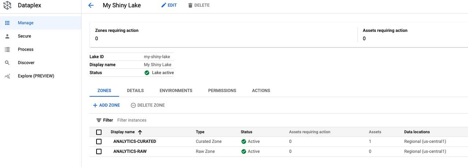
Task: Click the Type column header
Action: pos(200,132)
